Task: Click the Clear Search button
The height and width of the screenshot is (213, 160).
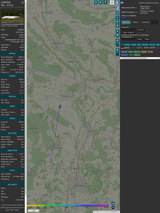Action: tap(128, 32)
